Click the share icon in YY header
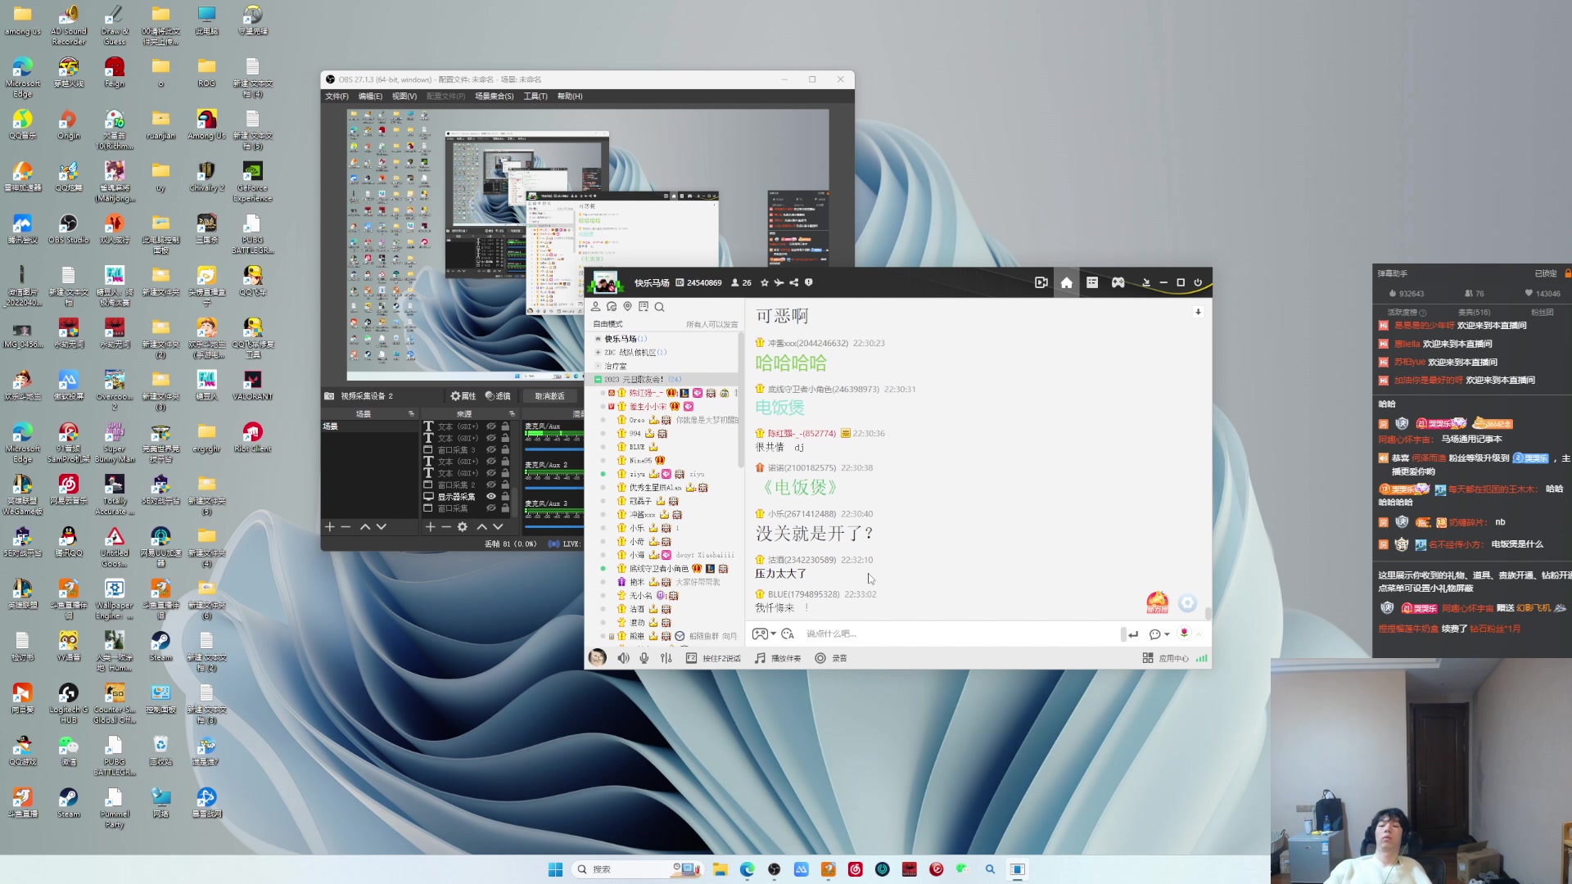 pos(793,283)
